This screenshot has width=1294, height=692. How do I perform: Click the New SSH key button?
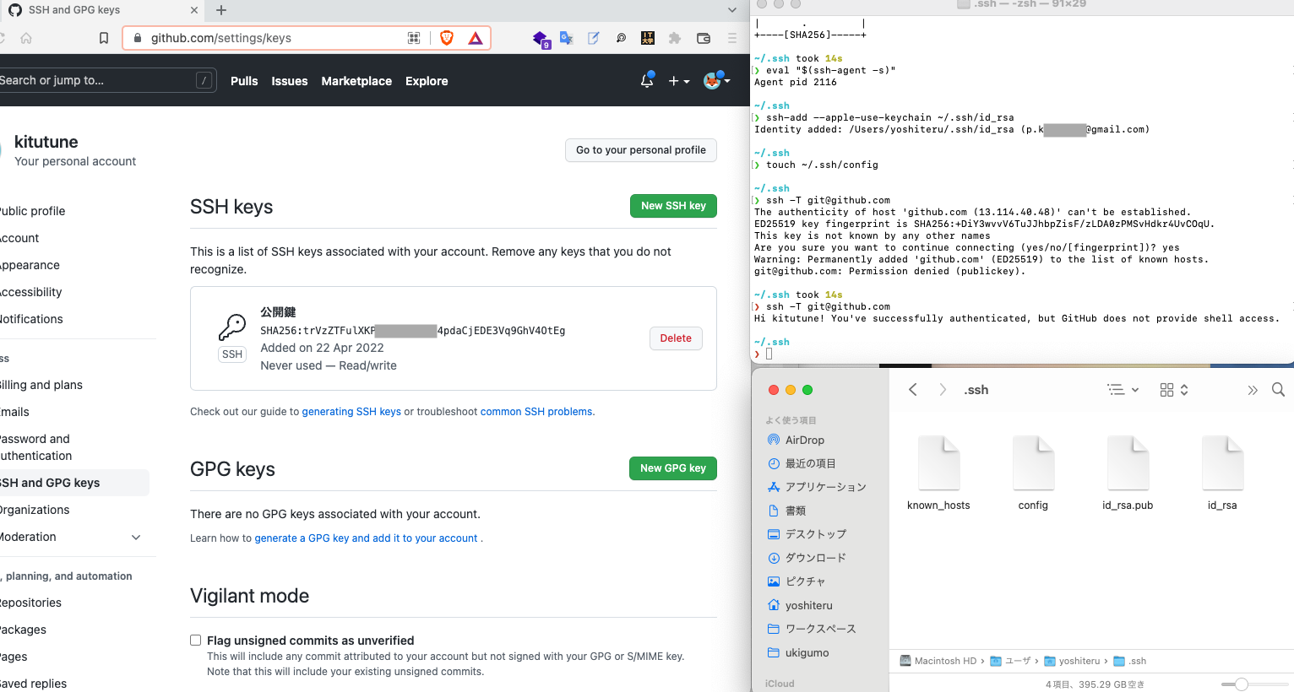point(673,205)
